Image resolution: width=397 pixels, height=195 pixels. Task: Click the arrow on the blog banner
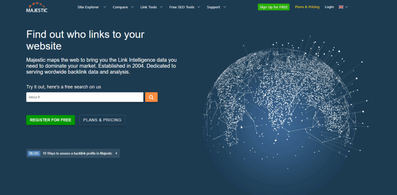(x=116, y=153)
